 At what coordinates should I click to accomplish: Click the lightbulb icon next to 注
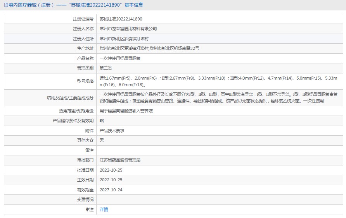(x=87, y=209)
